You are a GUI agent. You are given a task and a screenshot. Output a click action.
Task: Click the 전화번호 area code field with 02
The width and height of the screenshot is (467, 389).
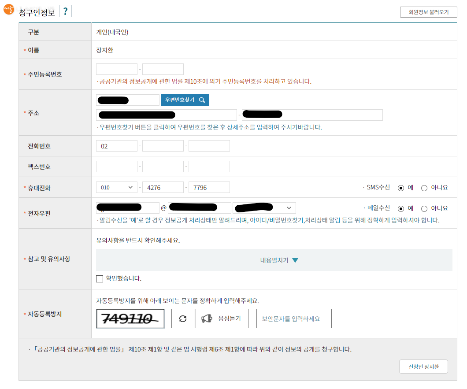tap(117, 146)
